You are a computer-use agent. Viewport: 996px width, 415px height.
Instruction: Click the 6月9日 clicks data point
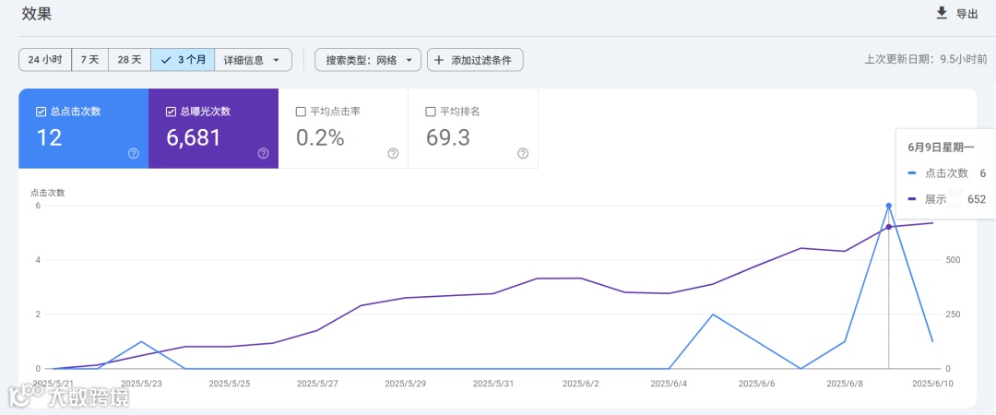[889, 206]
